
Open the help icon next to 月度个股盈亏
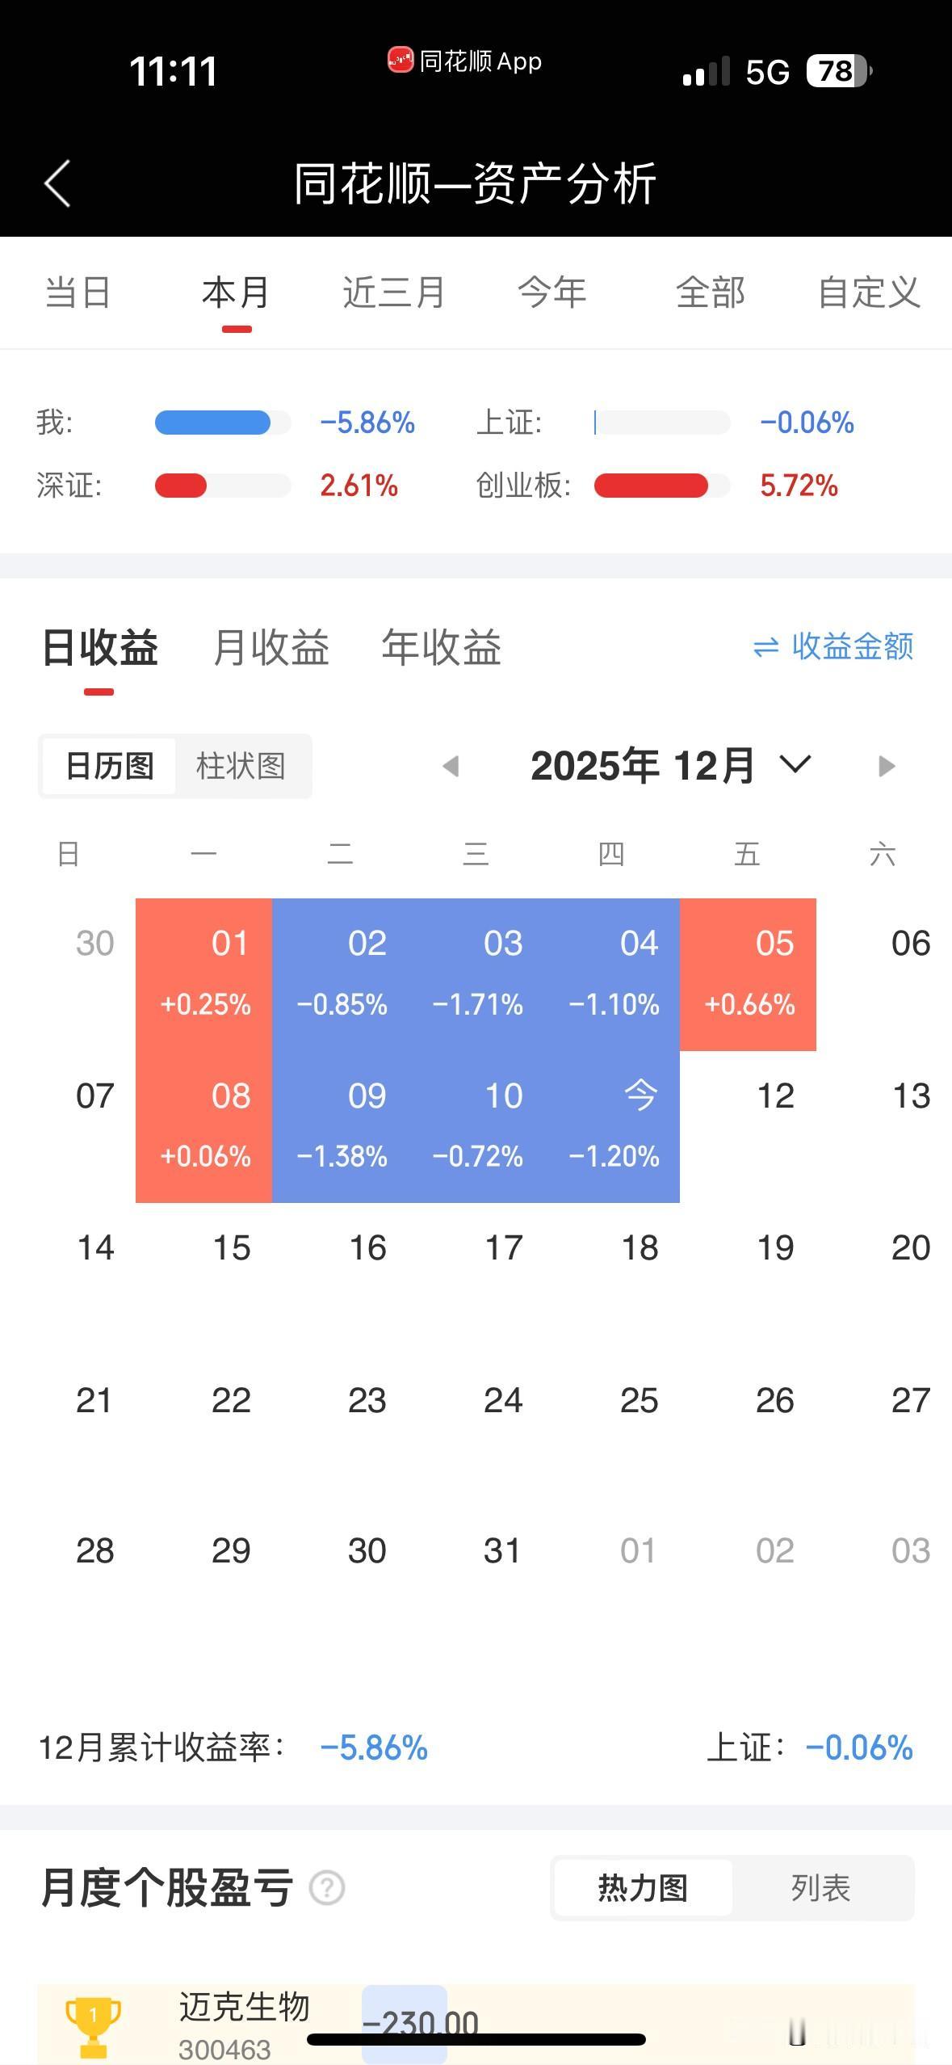[x=325, y=1889]
